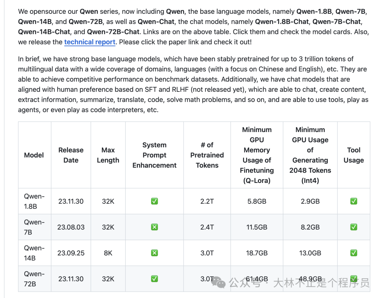Click the Qwen-14B model name cell
Screen dimensions: 382x298
[34, 253]
